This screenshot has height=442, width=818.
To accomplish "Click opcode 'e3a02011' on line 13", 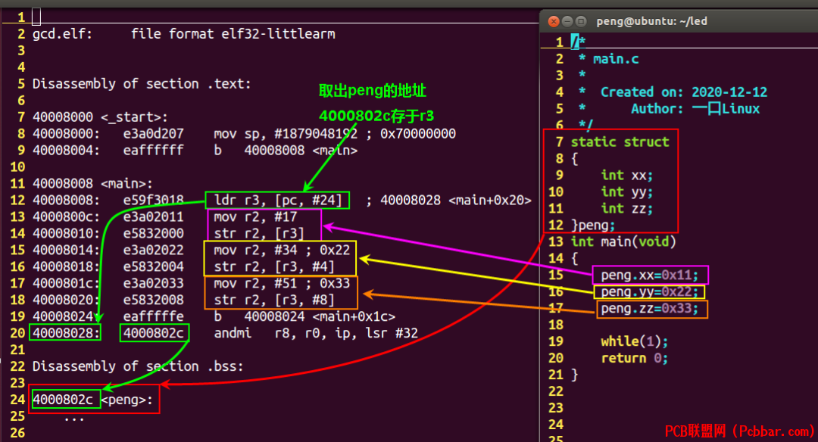I will pyautogui.click(x=153, y=216).
